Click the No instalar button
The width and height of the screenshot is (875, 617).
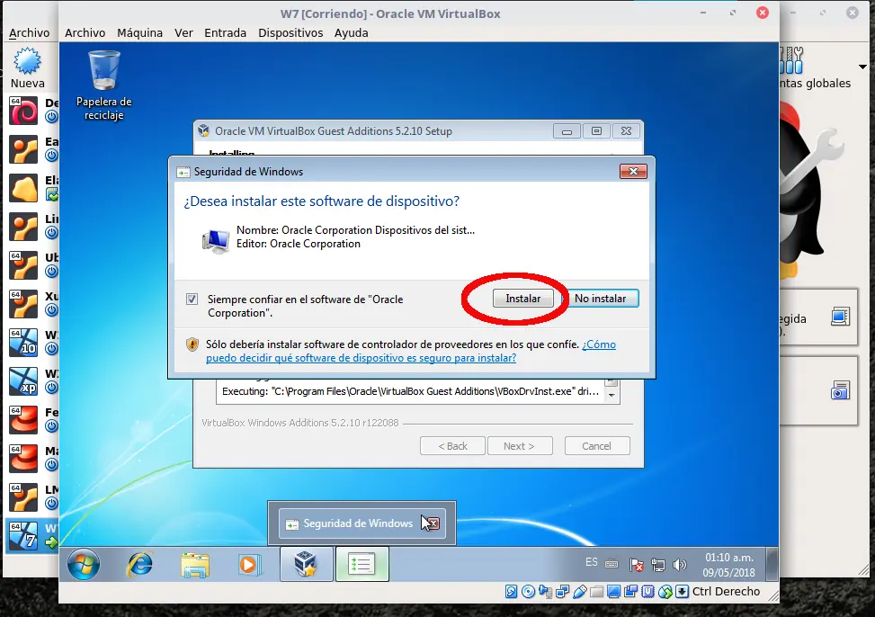pyautogui.click(x=601, y=299)
